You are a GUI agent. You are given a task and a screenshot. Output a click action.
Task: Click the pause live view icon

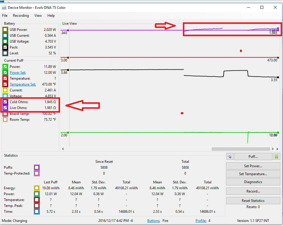tap(277, 157)
